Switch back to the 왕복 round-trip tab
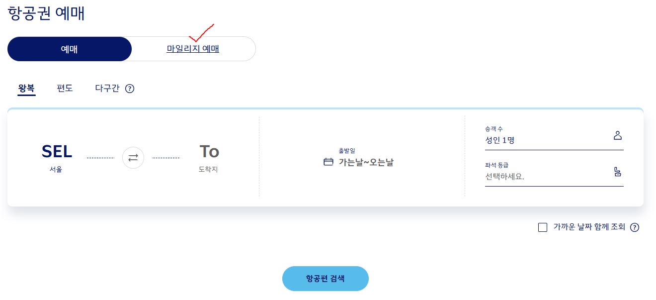 [x=26, y=88]
